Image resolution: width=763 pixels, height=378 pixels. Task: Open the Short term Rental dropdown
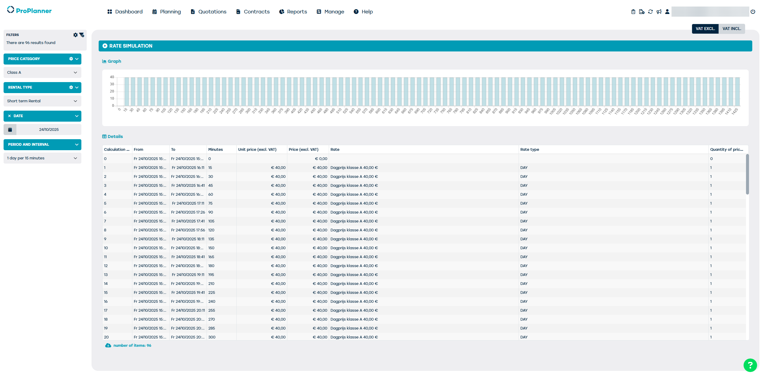point(42,101)
